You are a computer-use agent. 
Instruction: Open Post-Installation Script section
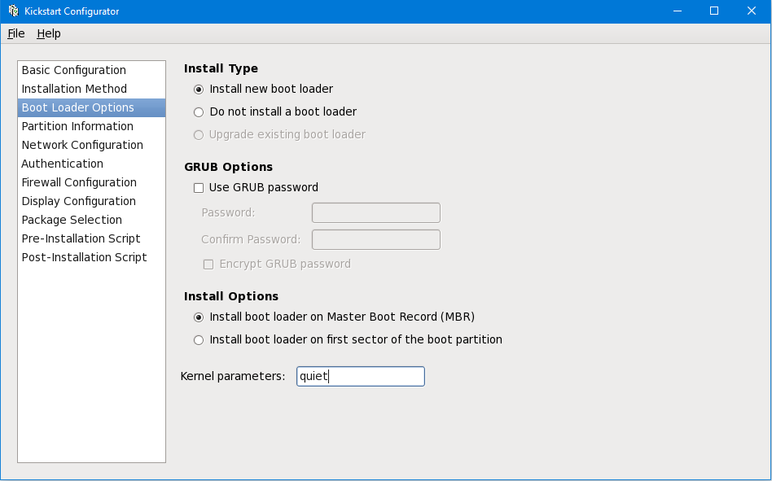[x=84, y=258]
